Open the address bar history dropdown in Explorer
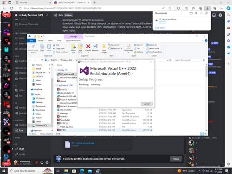Image resolution: width=232 pixels, height=174 pixels. coord(168,60)
